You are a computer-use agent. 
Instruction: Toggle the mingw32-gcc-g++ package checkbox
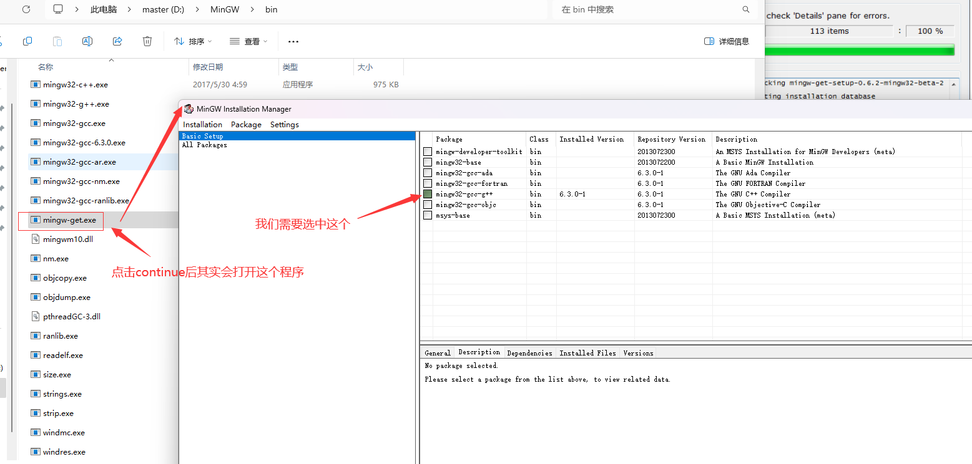(428, 194)
